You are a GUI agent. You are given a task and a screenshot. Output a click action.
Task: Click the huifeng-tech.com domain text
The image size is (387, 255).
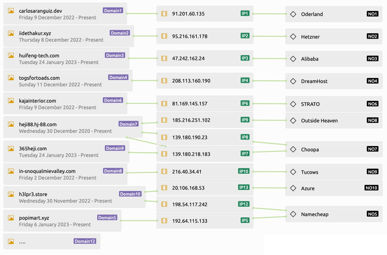pyautogui.click(x=39, y=56)
